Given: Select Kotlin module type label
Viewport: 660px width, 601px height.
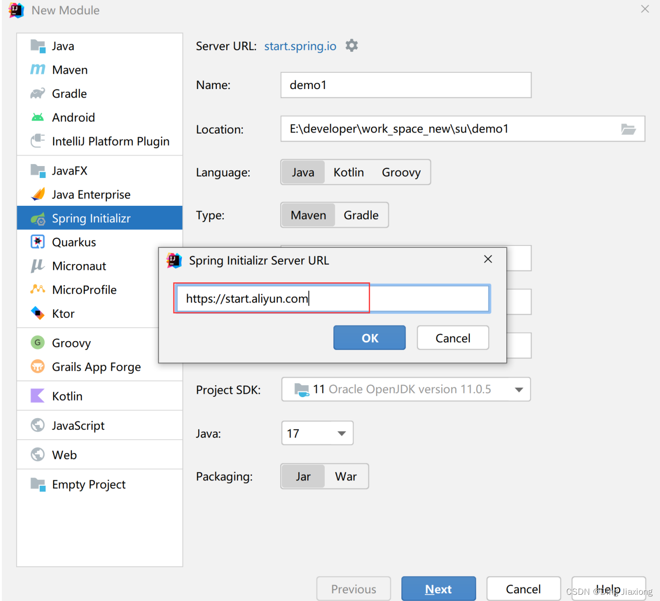Looking at the screenshot, I should 67,396.
